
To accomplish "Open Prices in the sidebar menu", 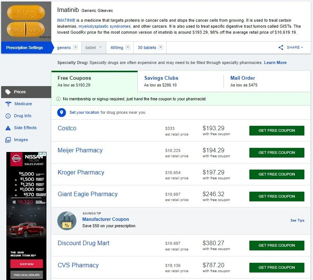I will coord(26,92).
